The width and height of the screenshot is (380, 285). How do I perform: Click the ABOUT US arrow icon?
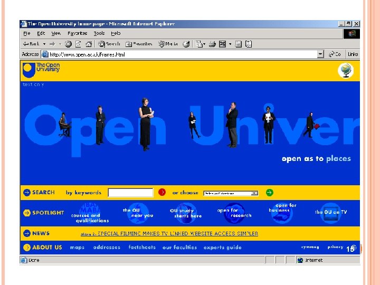coord(27,248)
